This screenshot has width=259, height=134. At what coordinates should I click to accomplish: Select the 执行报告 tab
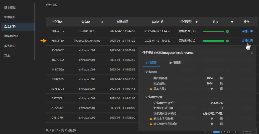click(151, 63)
